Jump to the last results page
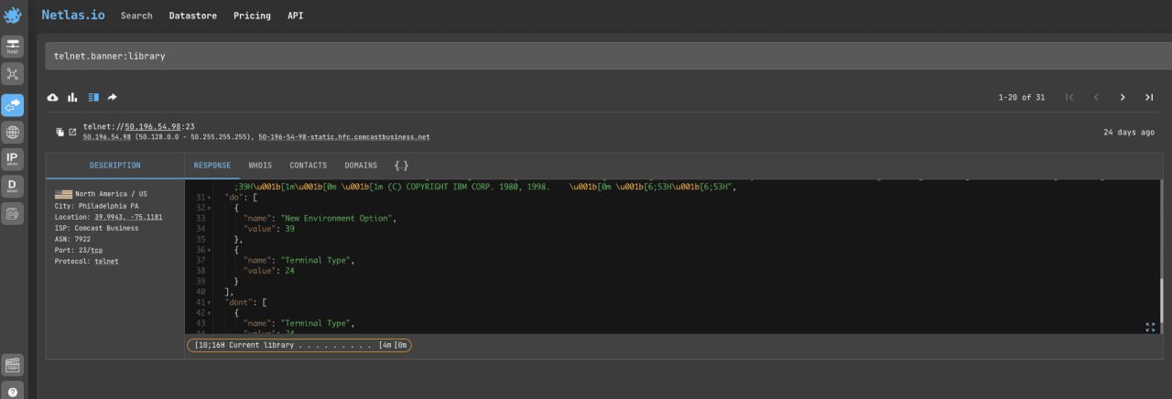This screenshot has height=399, width=1172. pyautogui.click(x=1148, y=97)
